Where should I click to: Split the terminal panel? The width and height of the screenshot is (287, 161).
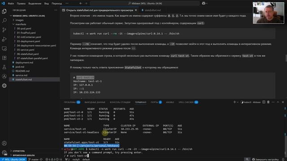[x=264, y=102]
